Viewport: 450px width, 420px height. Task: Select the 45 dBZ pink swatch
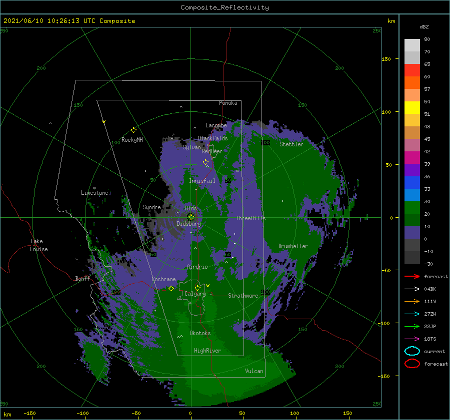pos(412,145)
